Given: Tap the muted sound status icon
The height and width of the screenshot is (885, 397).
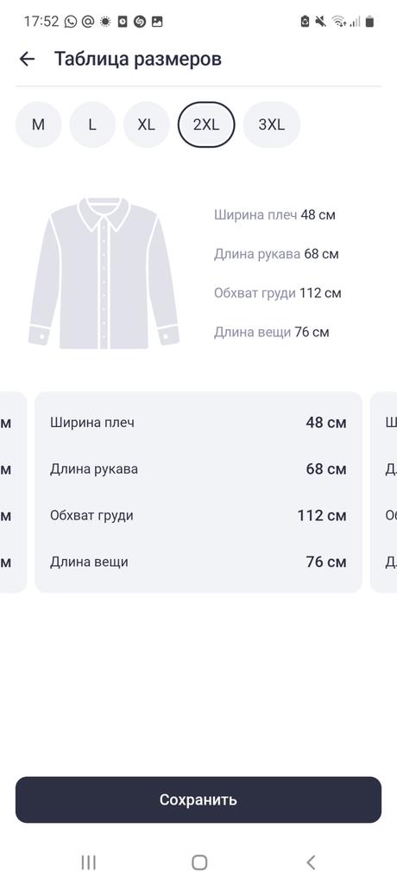Looking at the screenshot, I should tap(321, 22).
